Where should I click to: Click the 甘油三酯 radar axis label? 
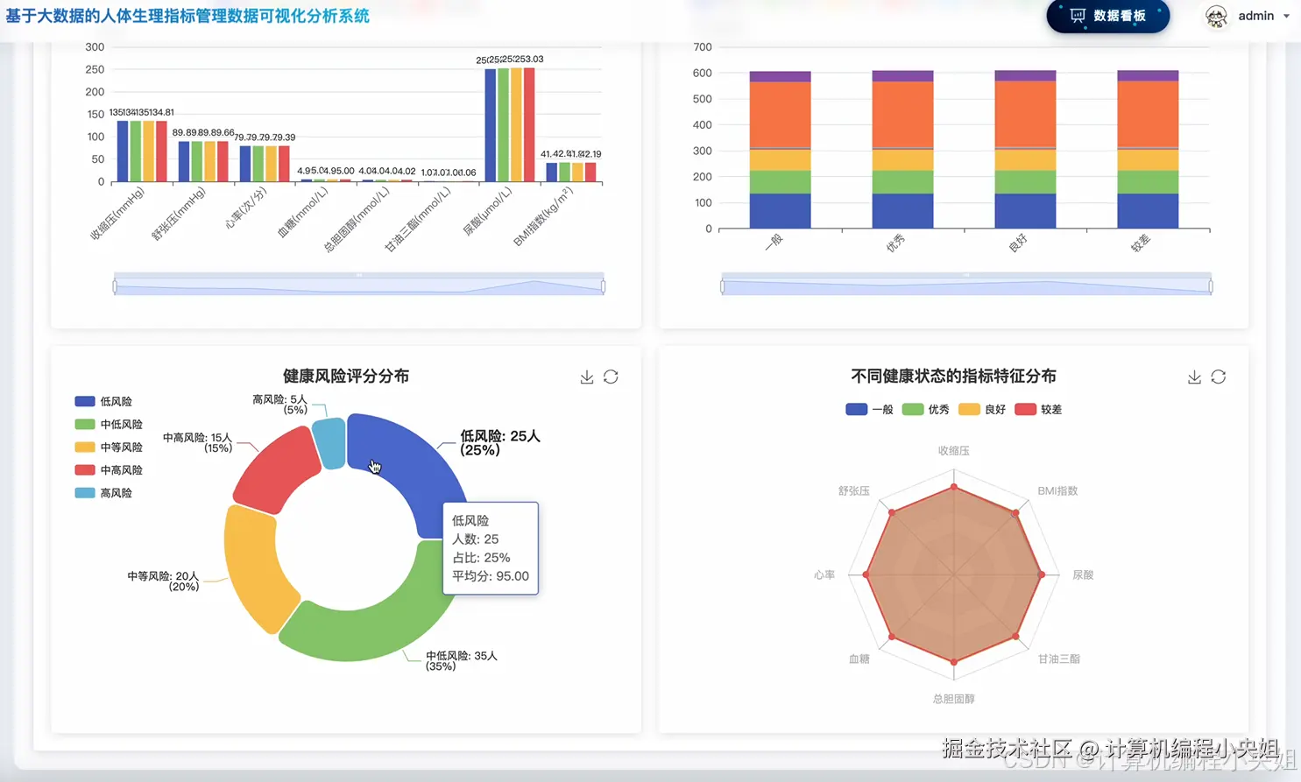pos(1058,659)
